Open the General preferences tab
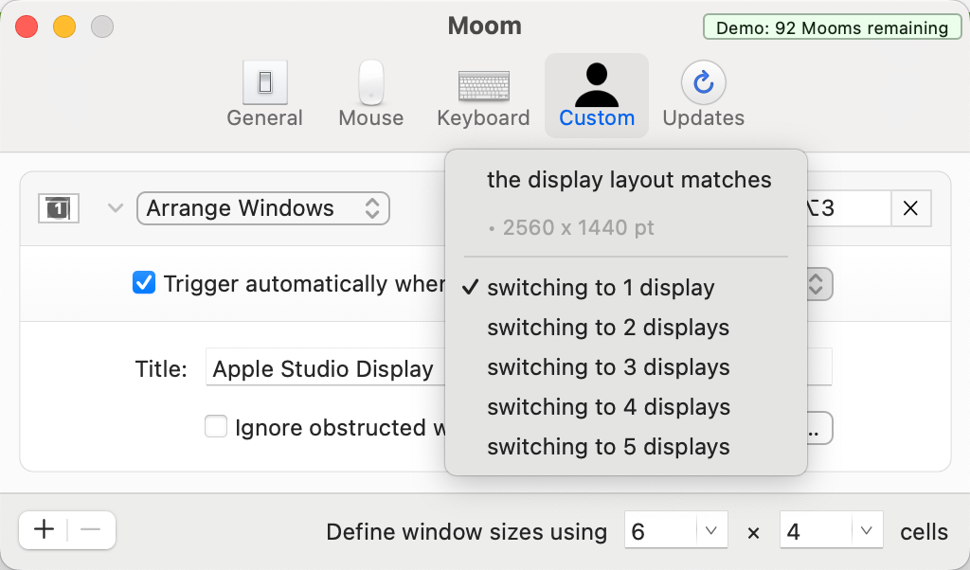This screenshot has width=970, height=570. click(x=265, y=96)
